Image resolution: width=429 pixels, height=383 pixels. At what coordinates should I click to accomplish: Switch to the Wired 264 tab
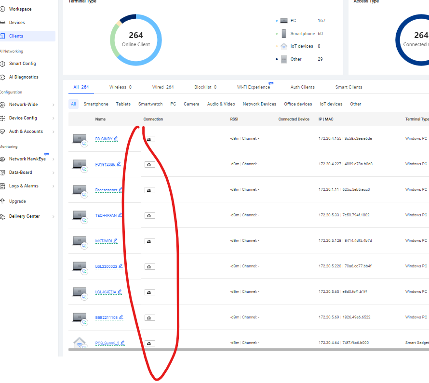(163, 87)
